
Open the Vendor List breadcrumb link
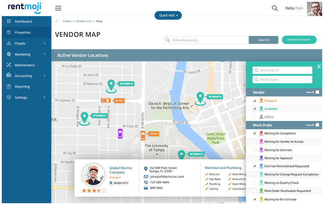click(x=83, y=21)
